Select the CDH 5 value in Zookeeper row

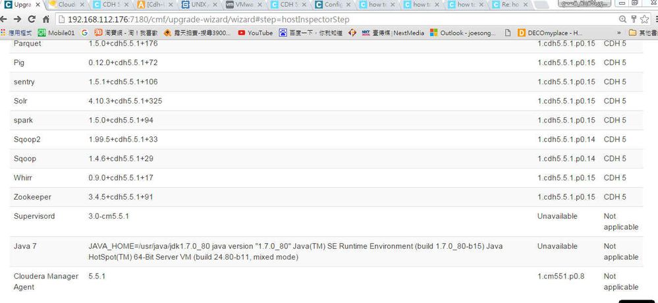(x=615, y=197)
